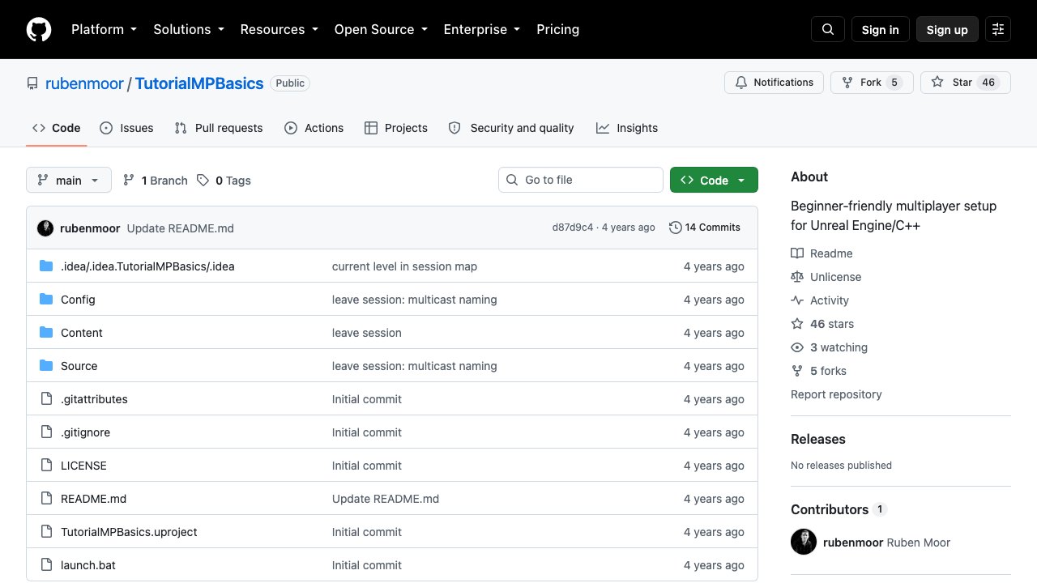Click folder icon for .idea directory
Viewport: 1037px width, 583px height.
point(46,266)
